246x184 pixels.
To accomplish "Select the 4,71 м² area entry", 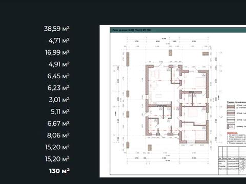I will click(59, 40).
